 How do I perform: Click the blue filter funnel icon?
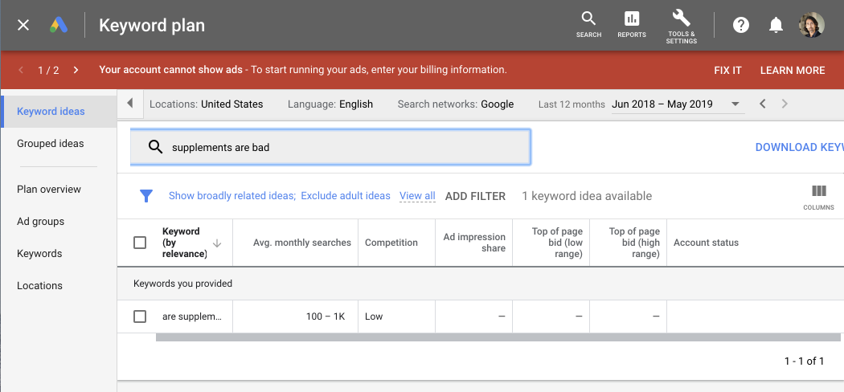146,196
